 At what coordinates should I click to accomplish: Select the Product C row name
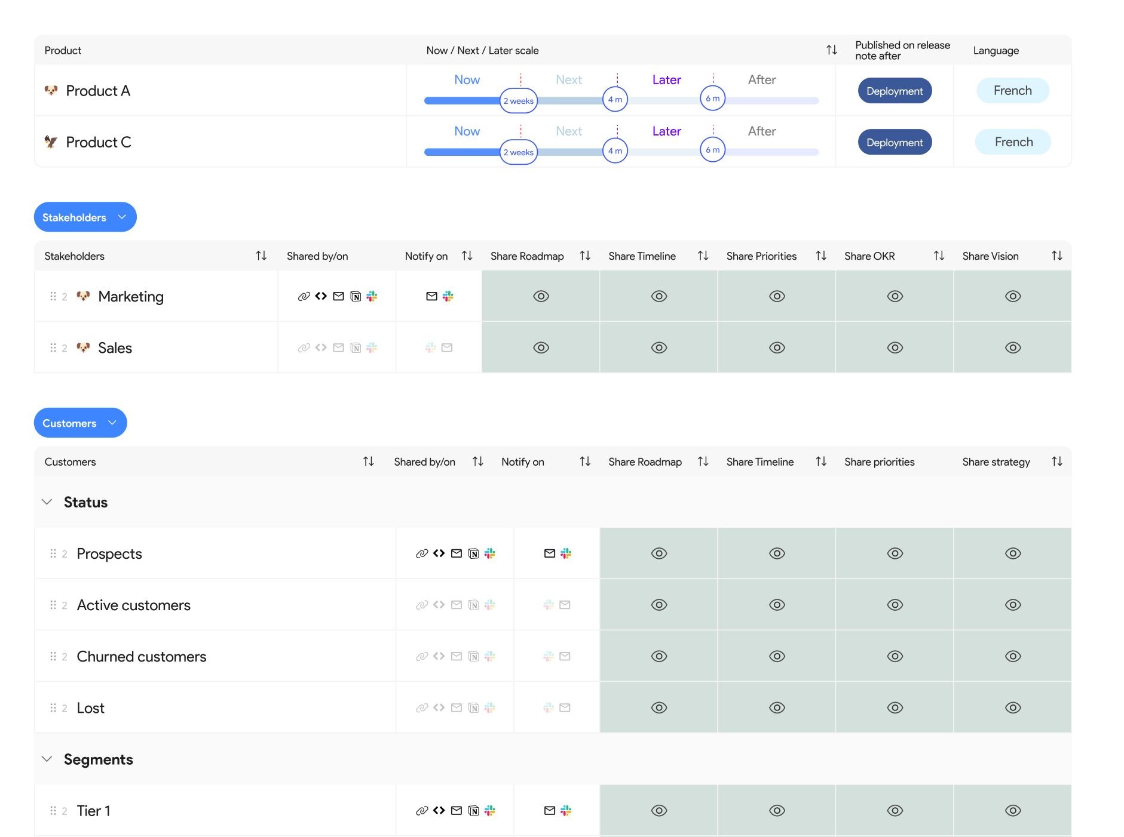[x=99, y=142]
